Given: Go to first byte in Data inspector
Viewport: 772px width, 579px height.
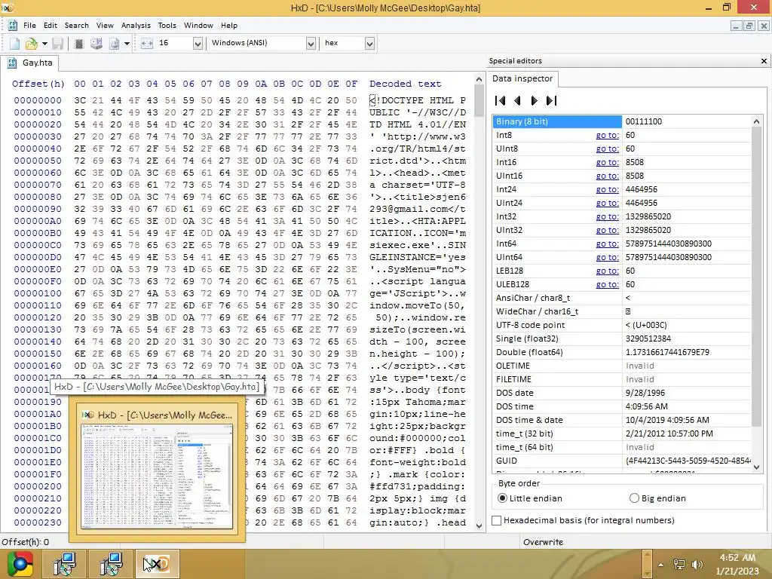Looking at the screenshot, I should (501, 100).
